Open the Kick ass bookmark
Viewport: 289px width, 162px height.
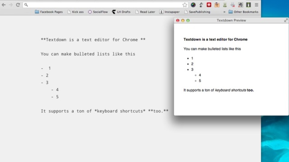(76, 12)
